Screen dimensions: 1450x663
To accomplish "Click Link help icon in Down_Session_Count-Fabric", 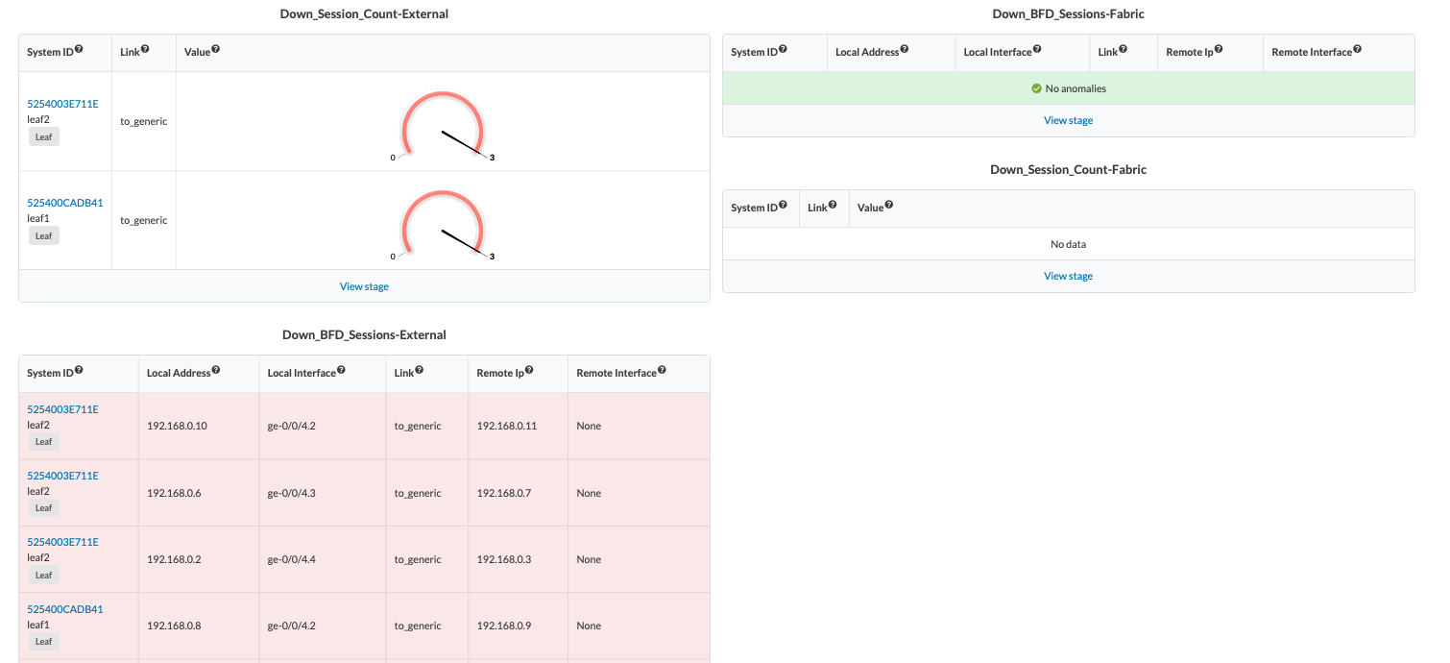I will [x=833, y=204].
